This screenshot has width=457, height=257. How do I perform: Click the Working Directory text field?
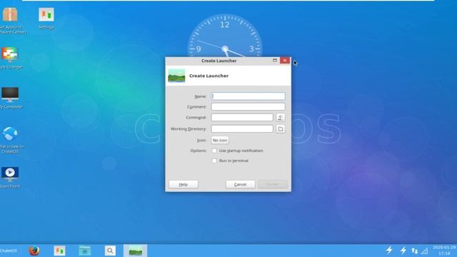coord(242,128)
